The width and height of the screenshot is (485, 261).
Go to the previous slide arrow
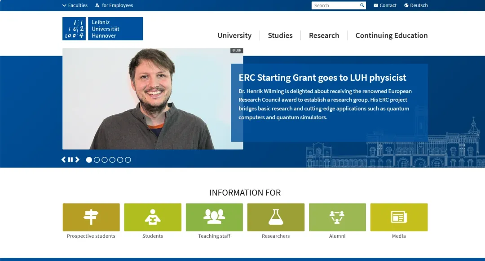pyautogui.click(x=64, y=160)
